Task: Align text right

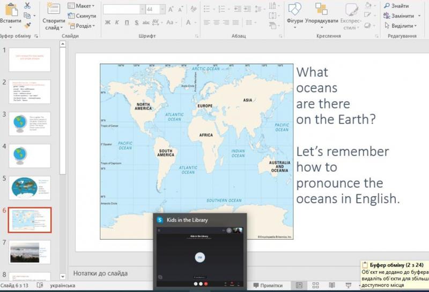Action: (226, 22)
